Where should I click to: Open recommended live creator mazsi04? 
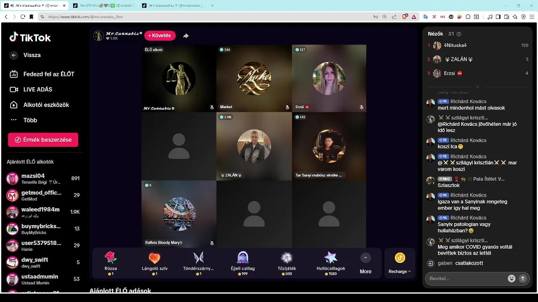[x=43, y=178]
